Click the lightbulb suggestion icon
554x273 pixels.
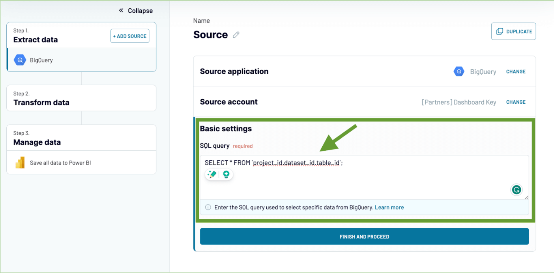(x=226, y=174)
